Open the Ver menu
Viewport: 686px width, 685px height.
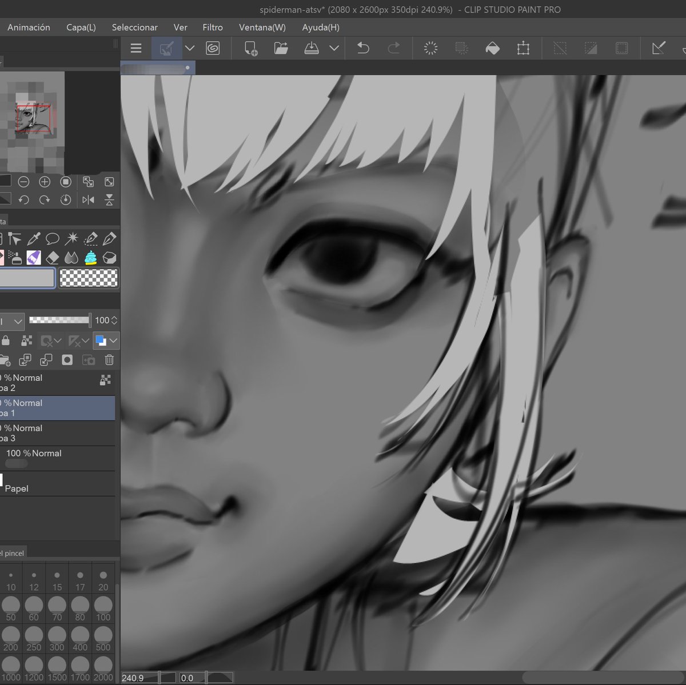click(181, 27)
